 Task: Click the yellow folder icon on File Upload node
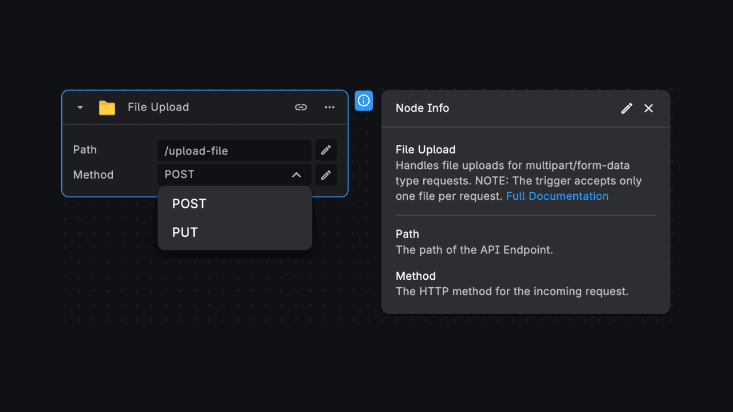point(107,107)
